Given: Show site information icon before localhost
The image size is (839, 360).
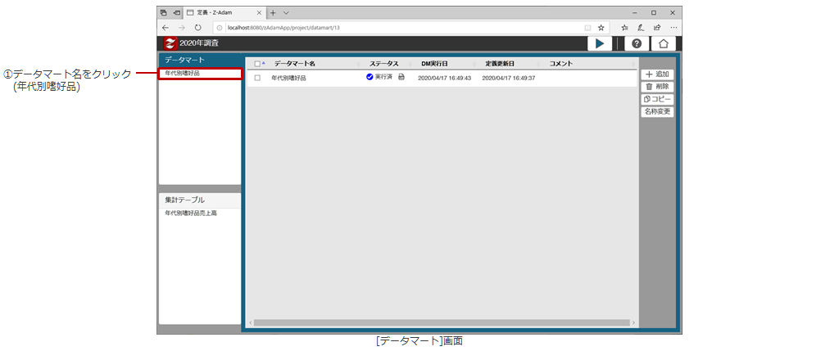Looking at the screenshot, I should pos(220,27).
